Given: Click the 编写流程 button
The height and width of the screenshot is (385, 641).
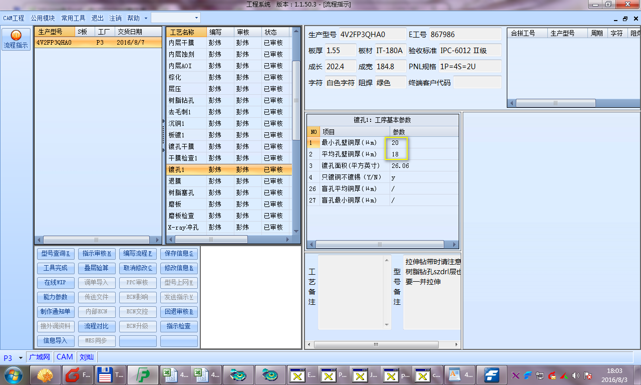Looking at the screenshot, I should click(138, 254).
